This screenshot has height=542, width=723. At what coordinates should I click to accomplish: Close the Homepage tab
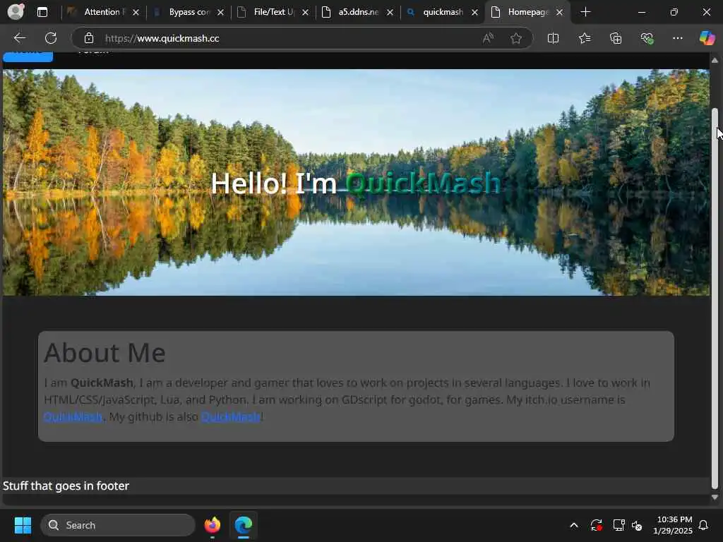click(x=559, y=13)
